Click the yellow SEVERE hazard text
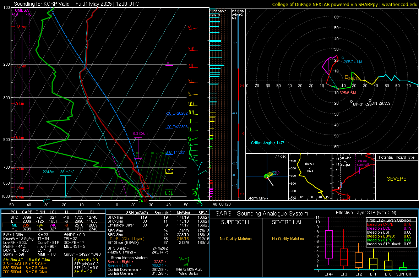The width and height of the screenshot is (419, 278). [x=397, y=179]
